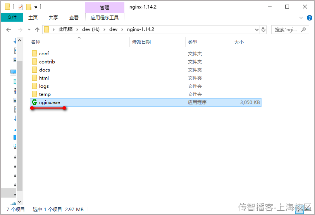Select the contrib folder icon
This screenshot has width=315, height=215.
[x=34, y=61]
